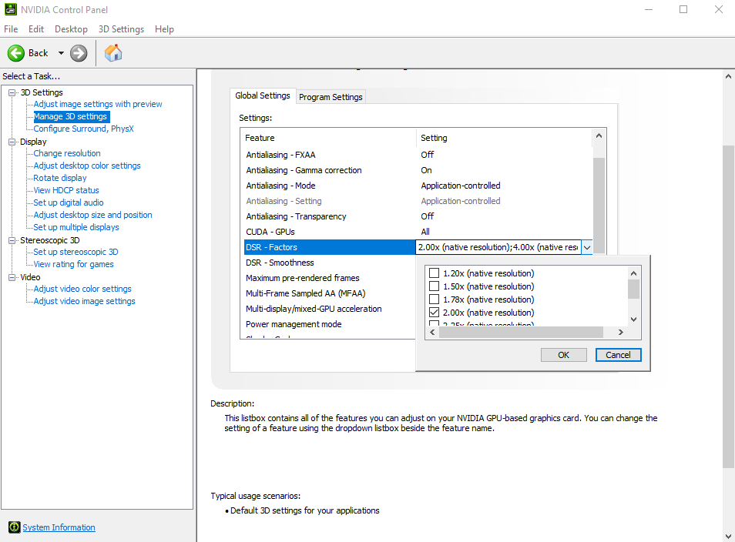Click the Feature column header
This screenshot has width=735, height=542.
328,138
